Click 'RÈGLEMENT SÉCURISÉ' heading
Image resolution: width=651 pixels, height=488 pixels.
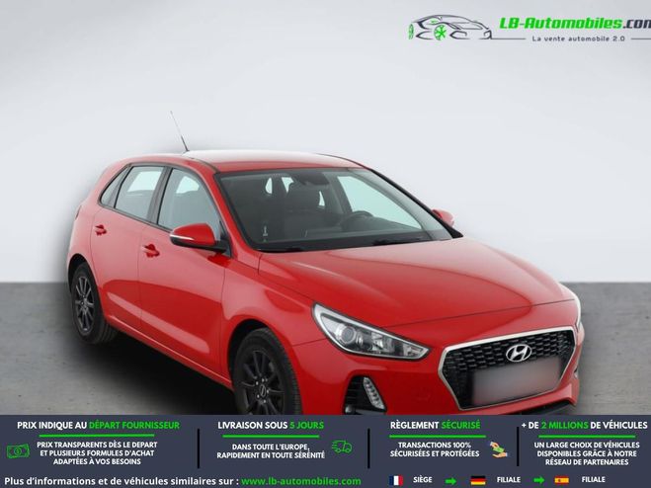435,426
